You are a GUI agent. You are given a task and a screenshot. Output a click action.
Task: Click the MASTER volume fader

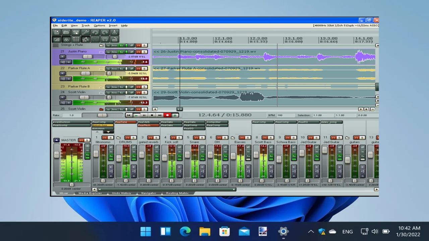56,154
